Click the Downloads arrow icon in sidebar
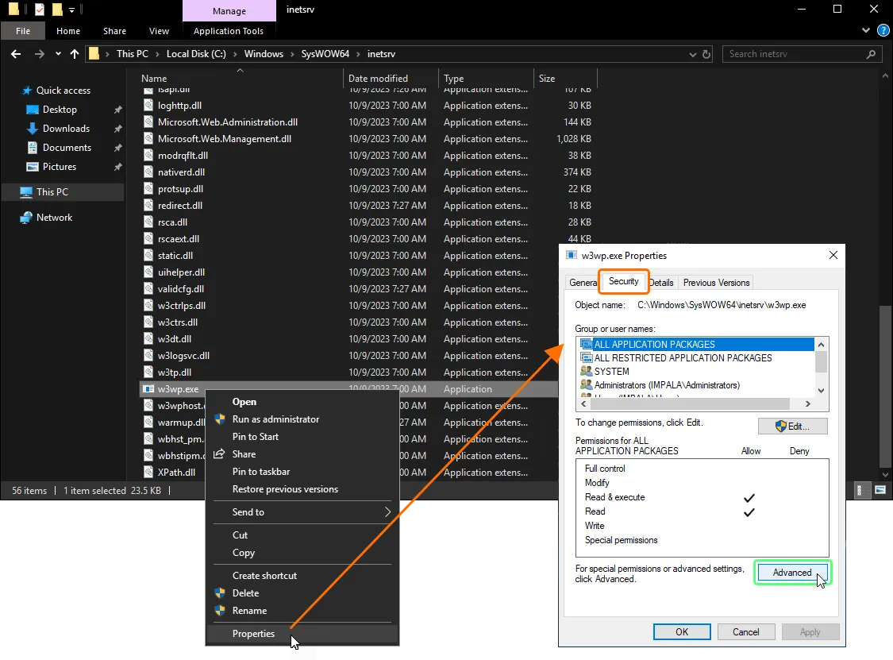893x660 pixels. (x=33, y=129)
